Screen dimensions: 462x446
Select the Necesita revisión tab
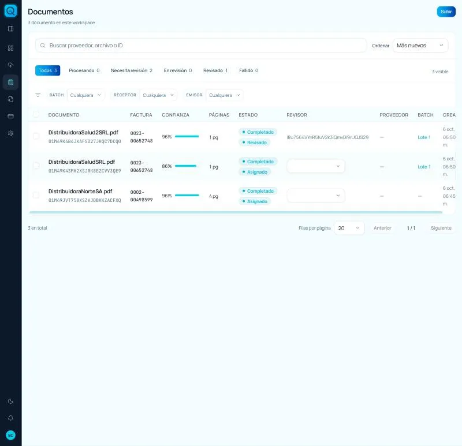132,70
